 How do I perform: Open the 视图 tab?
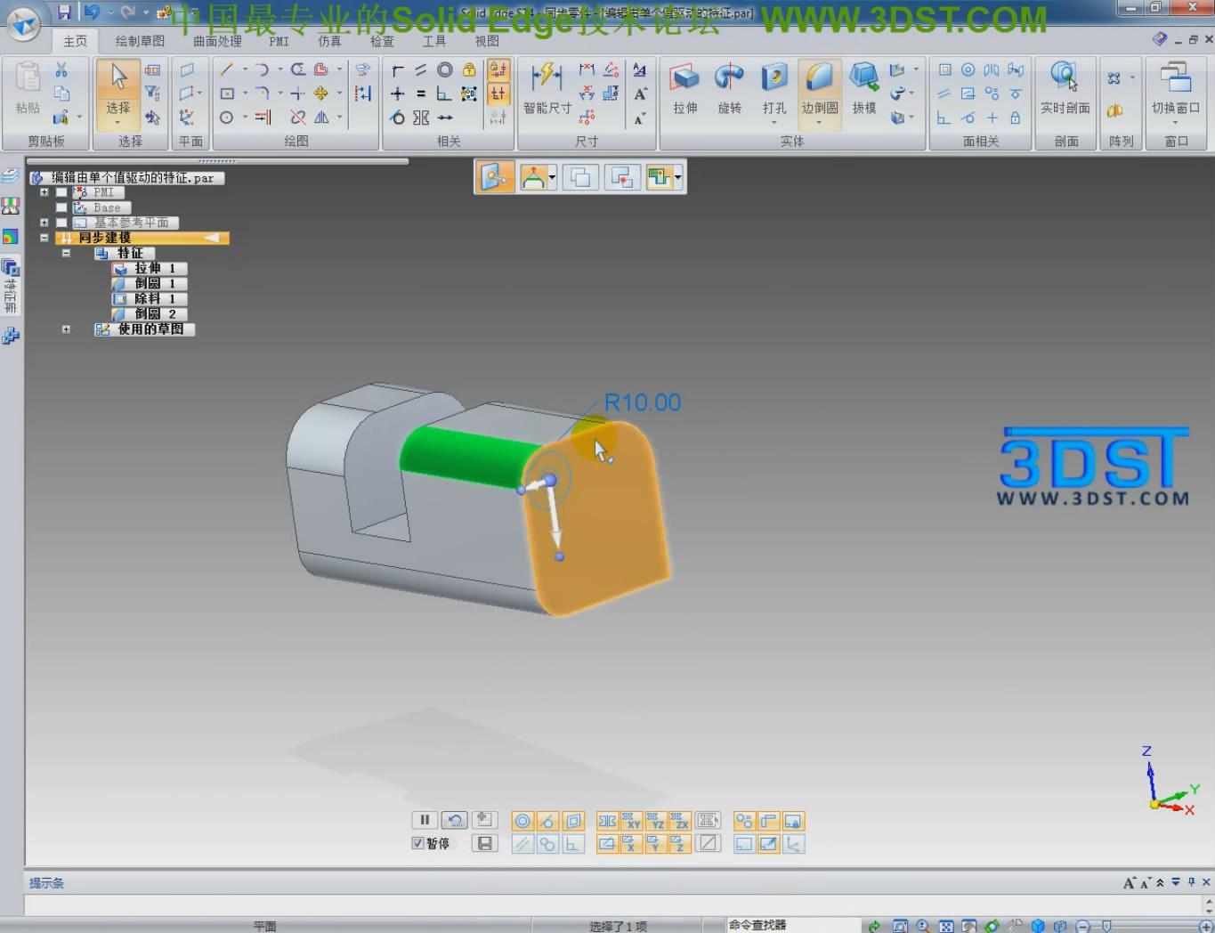point(487,41)
